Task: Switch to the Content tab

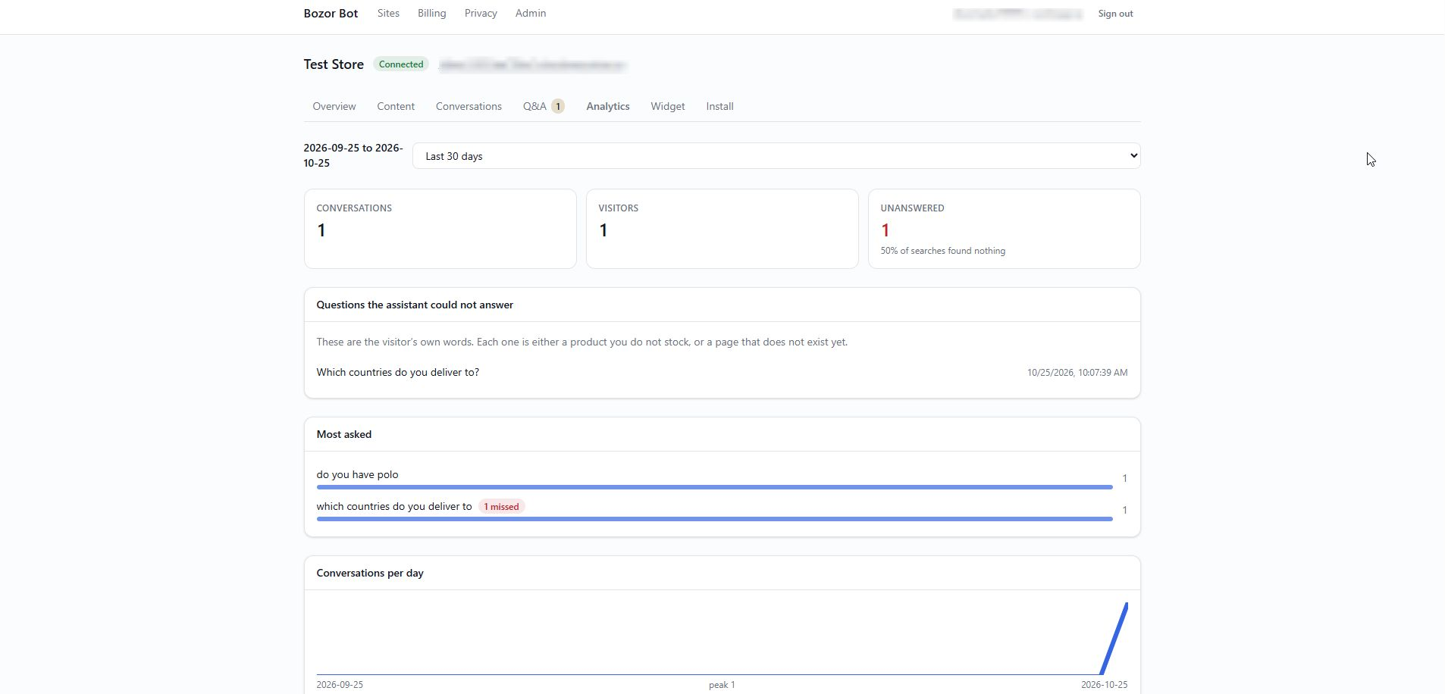Action: (396, 106)
